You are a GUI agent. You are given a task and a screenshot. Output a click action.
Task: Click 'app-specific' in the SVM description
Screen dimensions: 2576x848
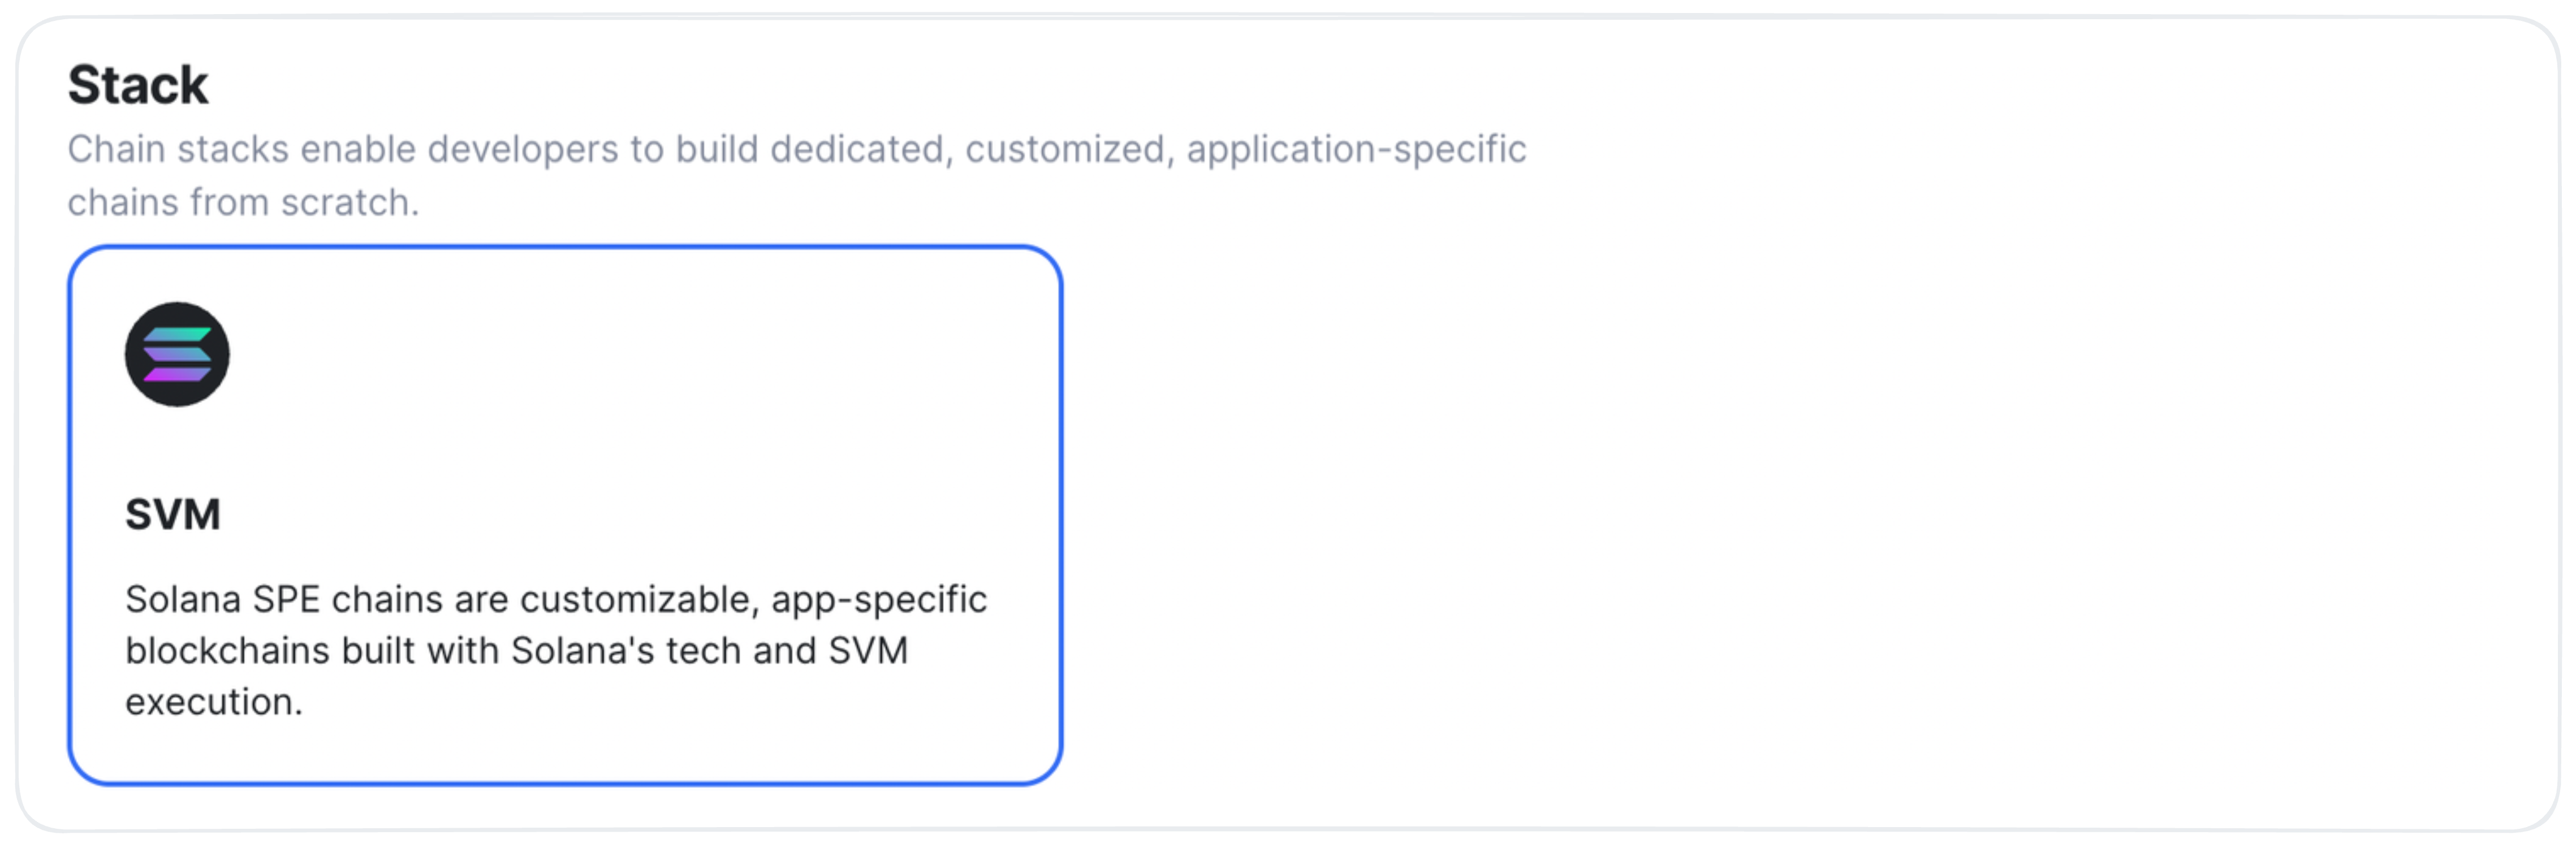pos(879,599)
